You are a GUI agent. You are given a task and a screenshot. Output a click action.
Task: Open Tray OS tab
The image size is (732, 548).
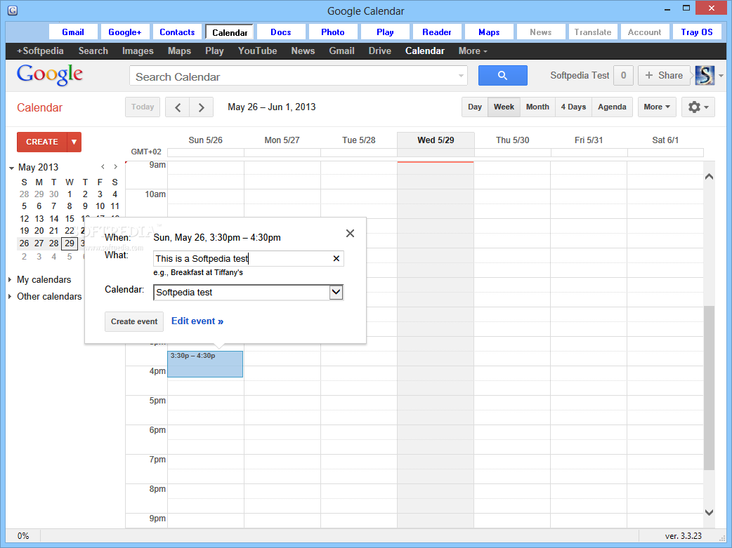[x=697, y=32]
